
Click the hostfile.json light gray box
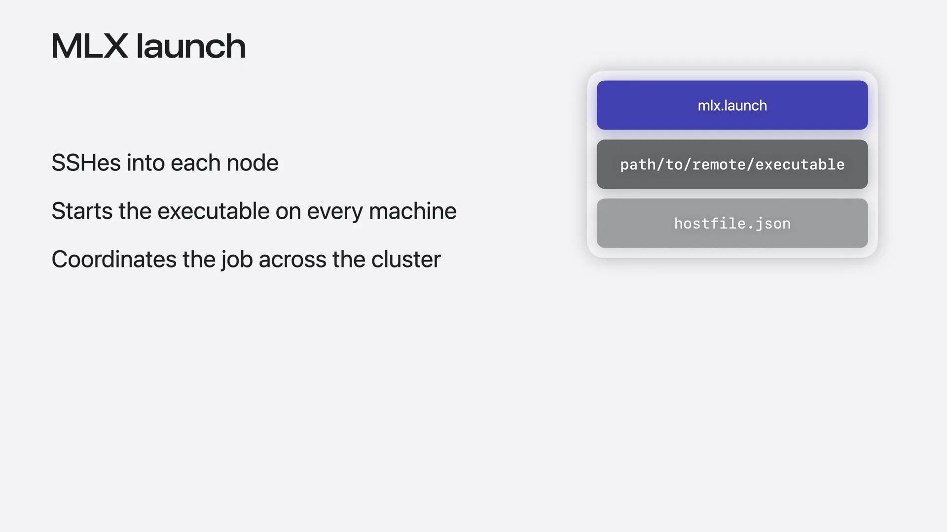coord(732,223)
